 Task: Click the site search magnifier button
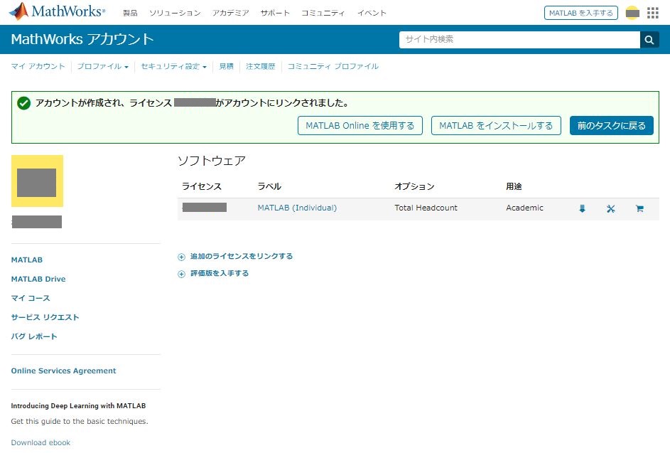point(649,40)
